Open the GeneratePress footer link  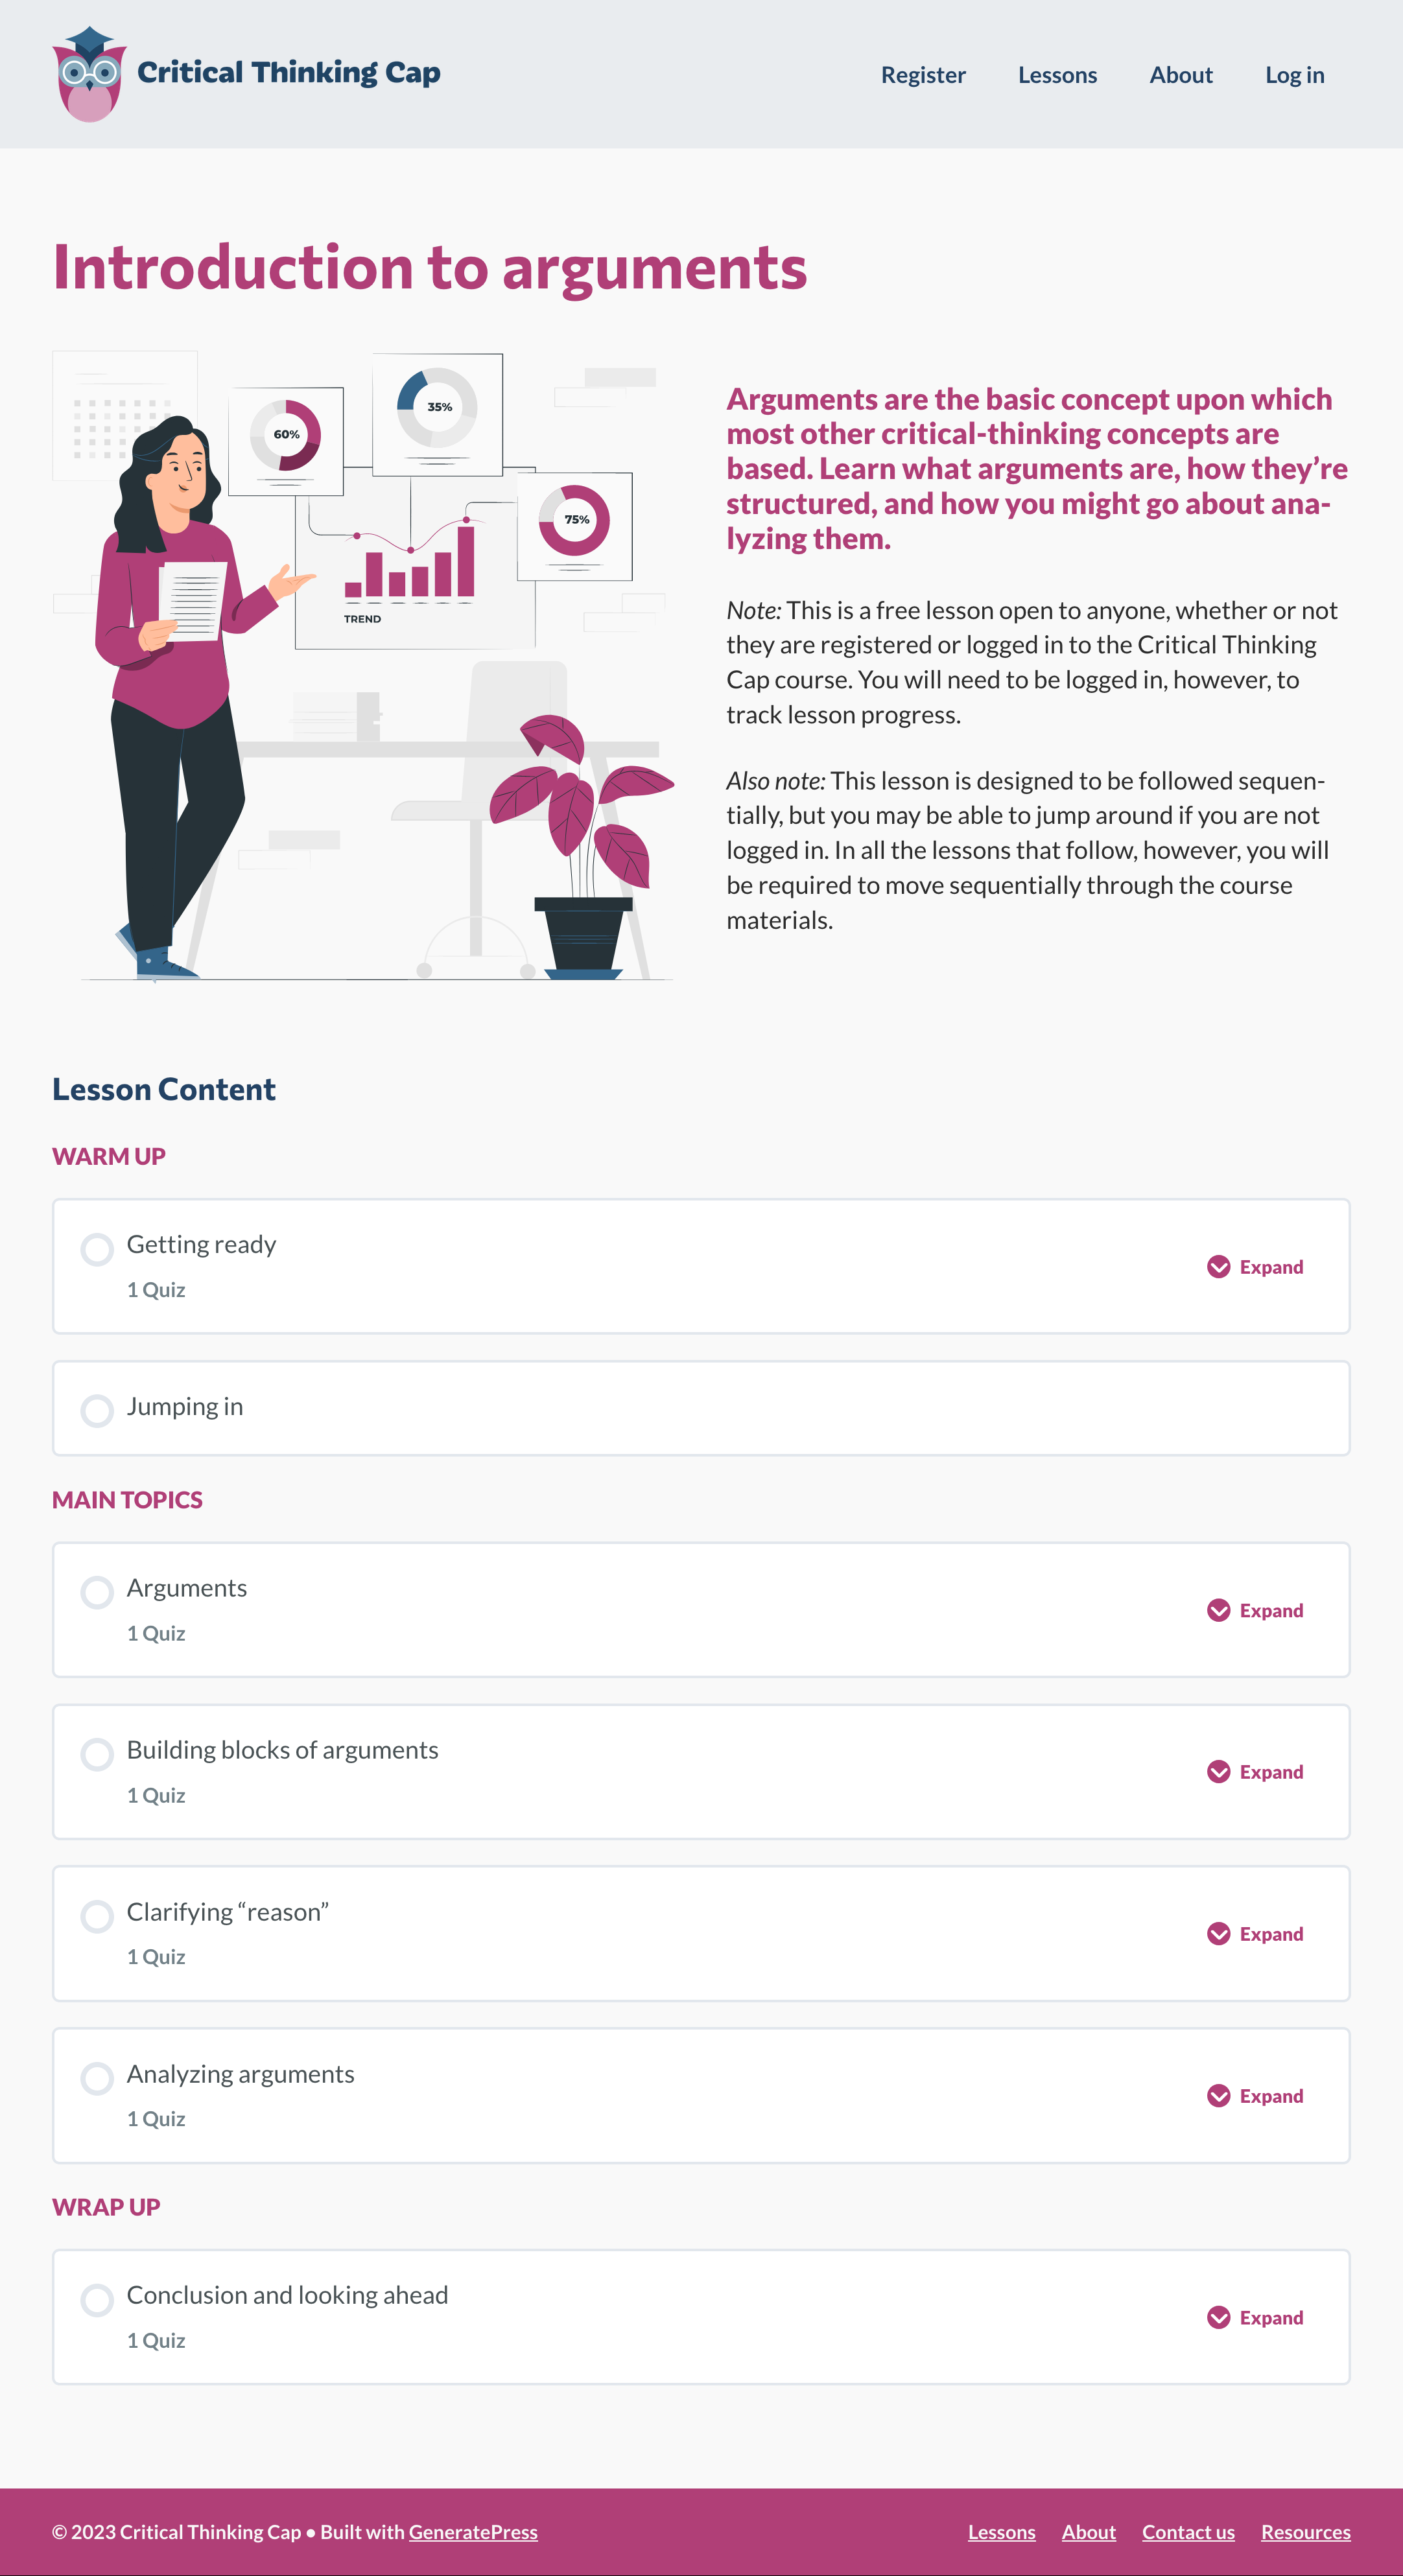[x=473, y=2532]
